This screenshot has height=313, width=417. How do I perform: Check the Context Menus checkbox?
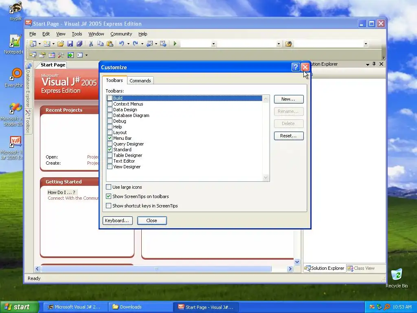110,104
